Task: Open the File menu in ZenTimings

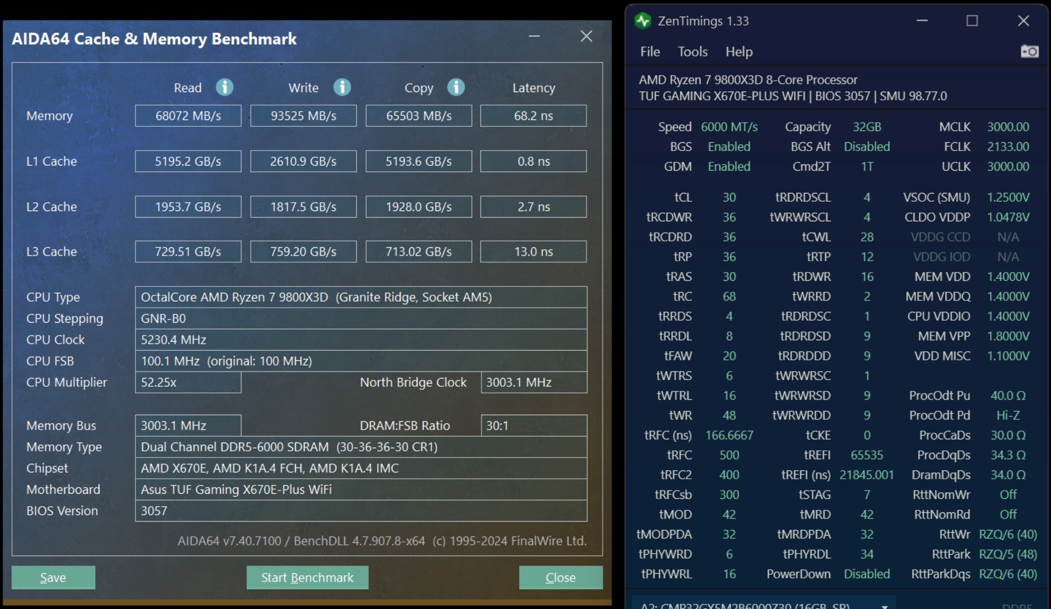Action: [650, 52]
